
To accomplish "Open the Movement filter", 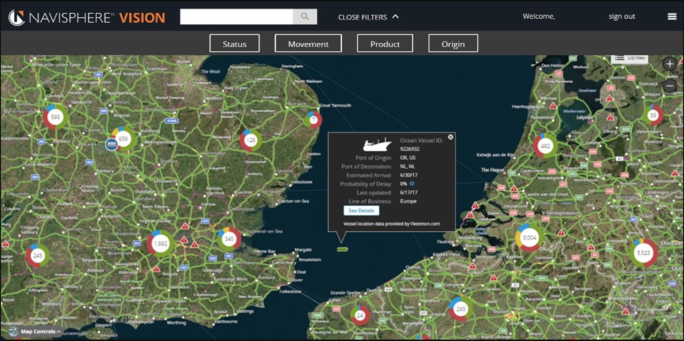I will pyautogui.click(x=308, y=44).
